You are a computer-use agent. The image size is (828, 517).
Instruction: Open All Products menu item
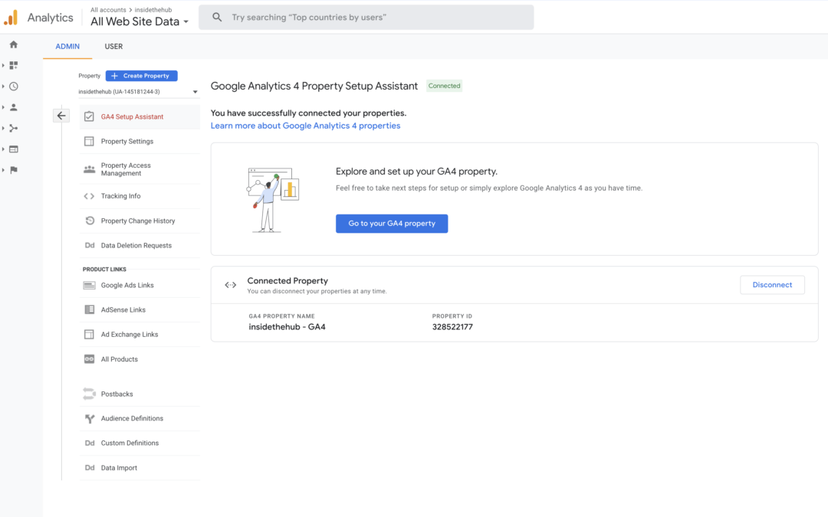[140, 359]
